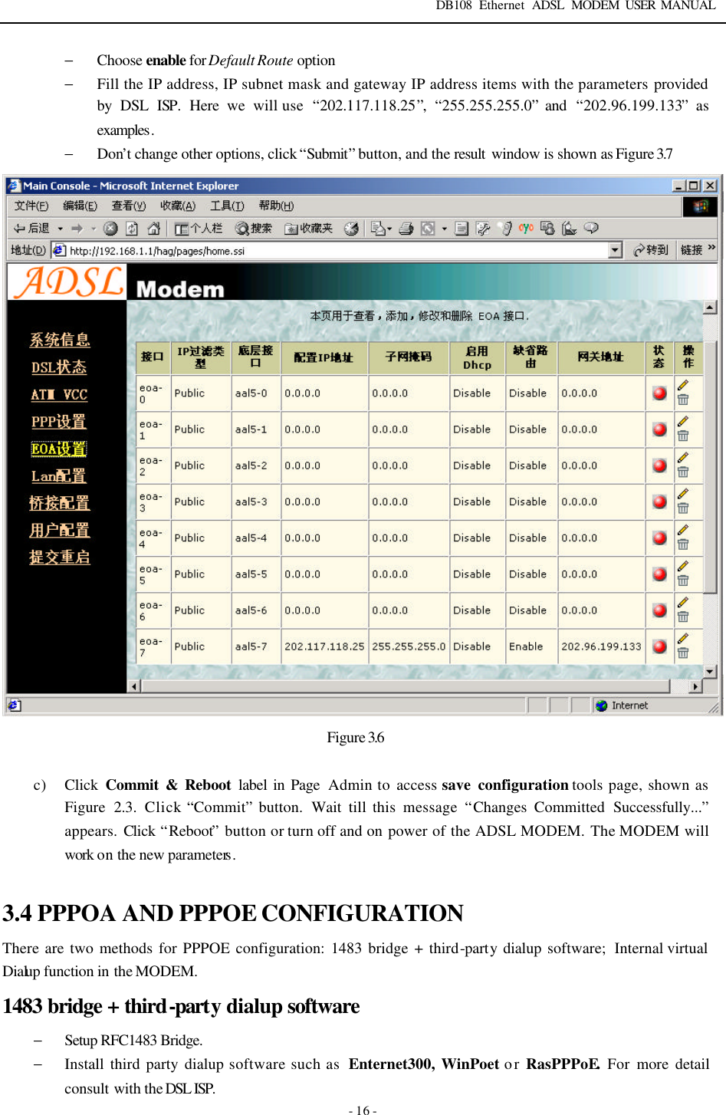This screenshot has width=726, height=1115.
Task: Delete the eoa-4 entry with trash icon
Action: (x=683, y=544)
